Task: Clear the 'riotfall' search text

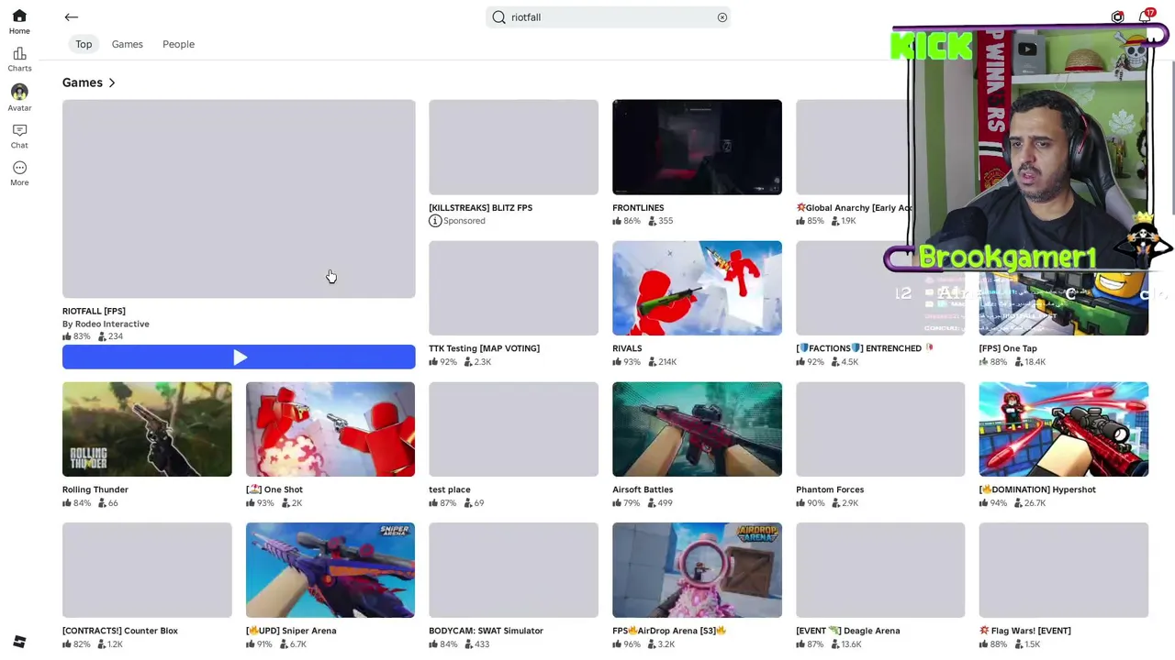Action: (722, 17)
